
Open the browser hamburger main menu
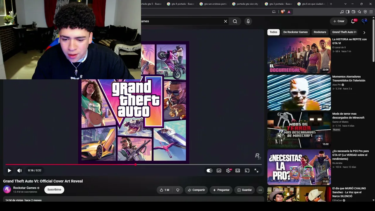pyautogui.click(x=371, y=12)
